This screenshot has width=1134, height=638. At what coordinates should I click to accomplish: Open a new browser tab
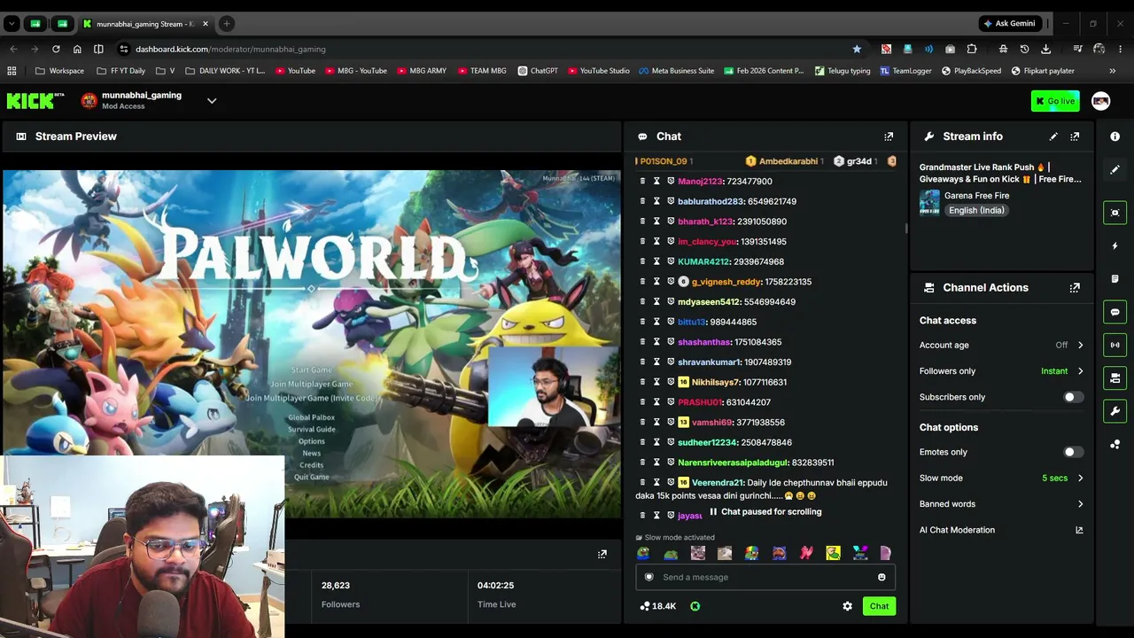(x=226, y=24)
